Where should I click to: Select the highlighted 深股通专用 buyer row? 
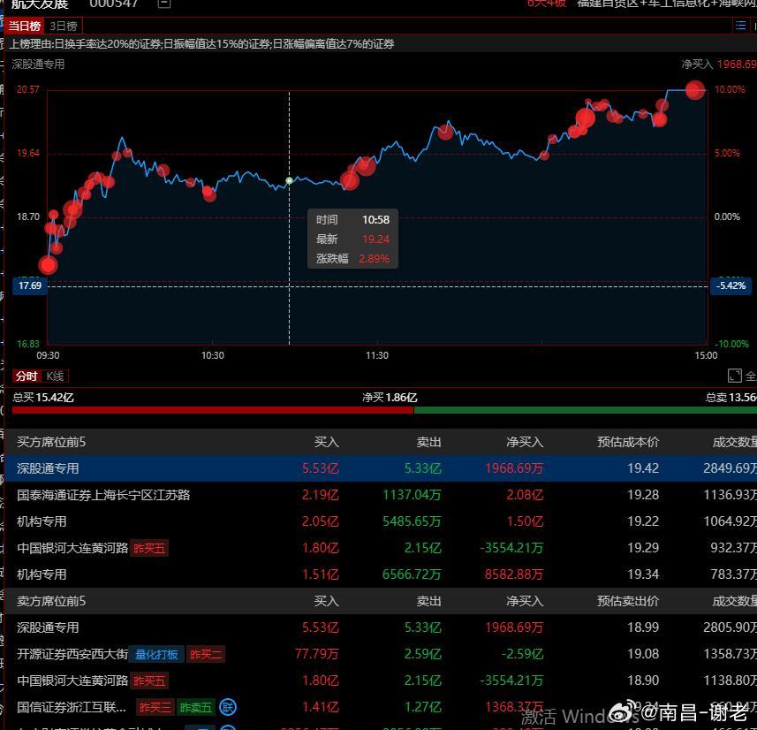point(381,468)
